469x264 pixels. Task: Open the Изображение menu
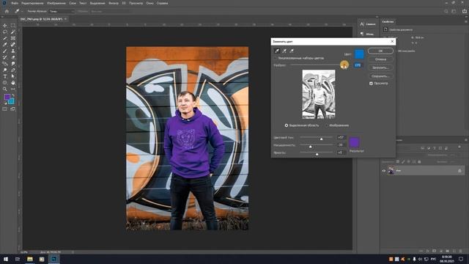56,3
